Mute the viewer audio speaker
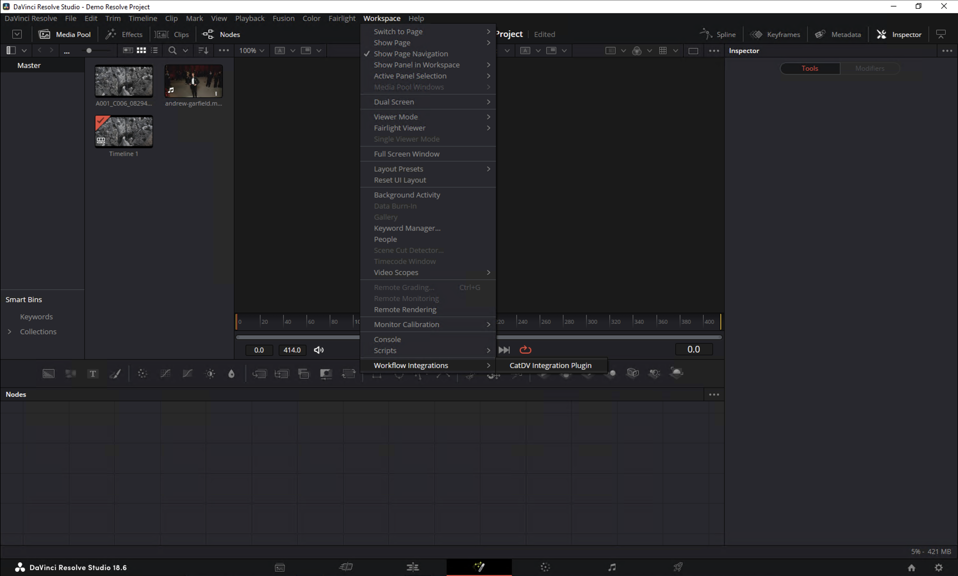The image size is (958, 576). pyautogui.click(x=319, y=350)
